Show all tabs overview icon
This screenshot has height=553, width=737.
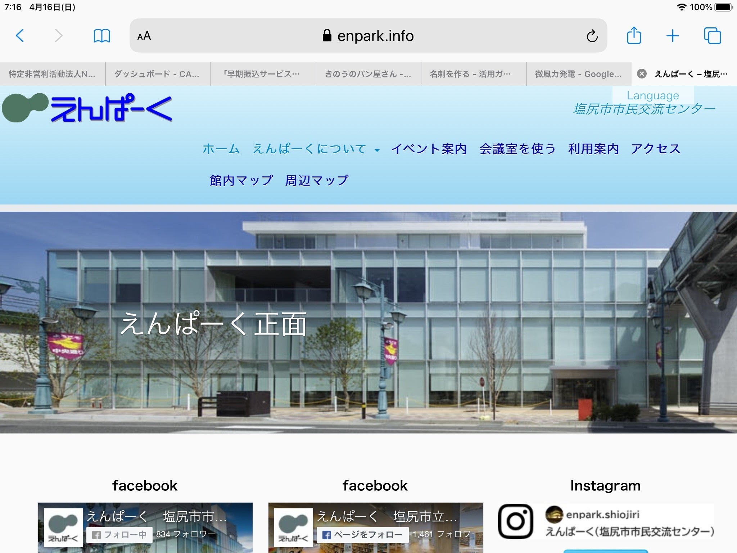[x=712, y=36]
